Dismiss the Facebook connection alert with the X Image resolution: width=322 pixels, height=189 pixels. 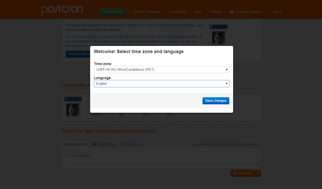256,25
